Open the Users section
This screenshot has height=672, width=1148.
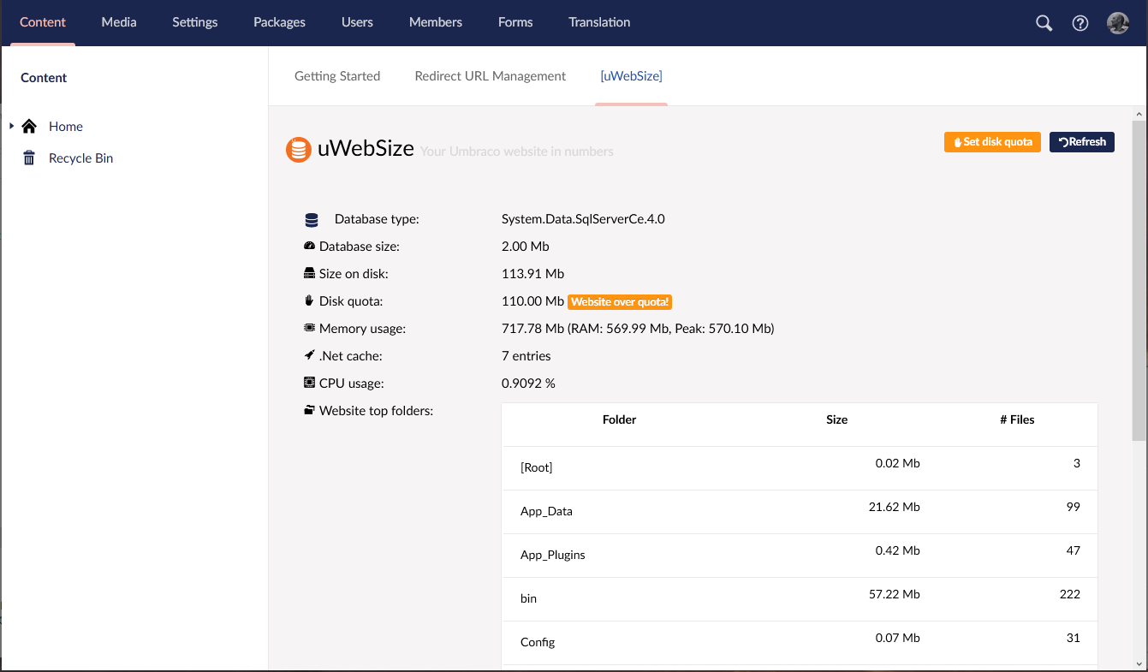click(x=357, y=22)
